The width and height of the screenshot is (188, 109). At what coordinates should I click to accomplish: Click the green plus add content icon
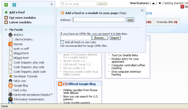pos(6,5)
